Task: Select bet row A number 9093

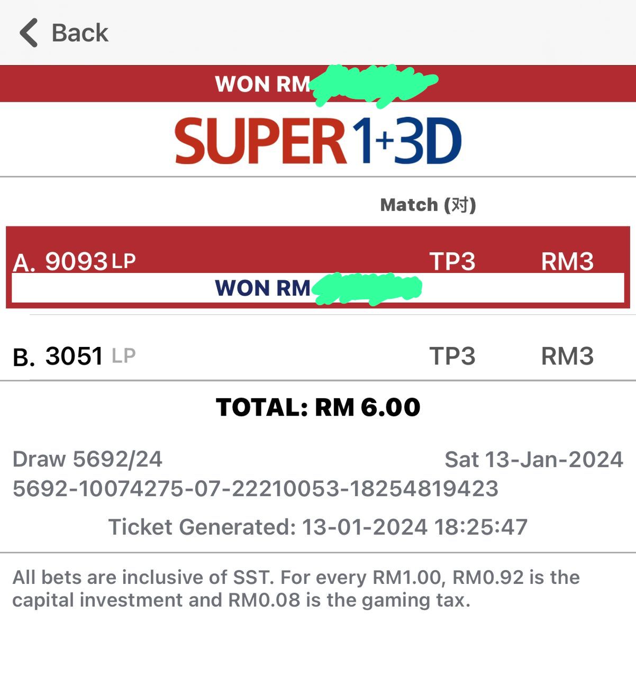Action: [x=76, y=261]
